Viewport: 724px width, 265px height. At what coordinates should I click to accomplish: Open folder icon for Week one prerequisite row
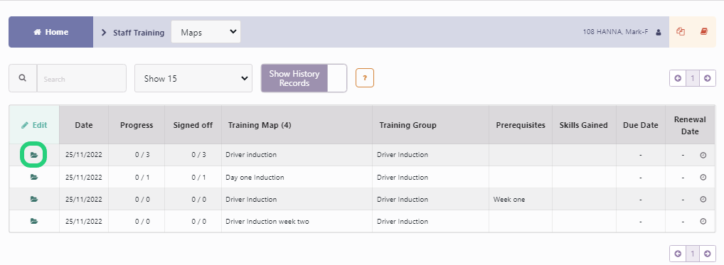(34, 199)
